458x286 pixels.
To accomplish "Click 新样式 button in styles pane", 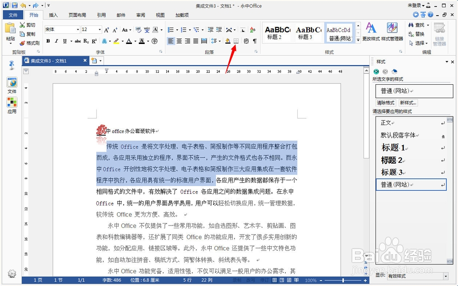I will tap(408, 103).
